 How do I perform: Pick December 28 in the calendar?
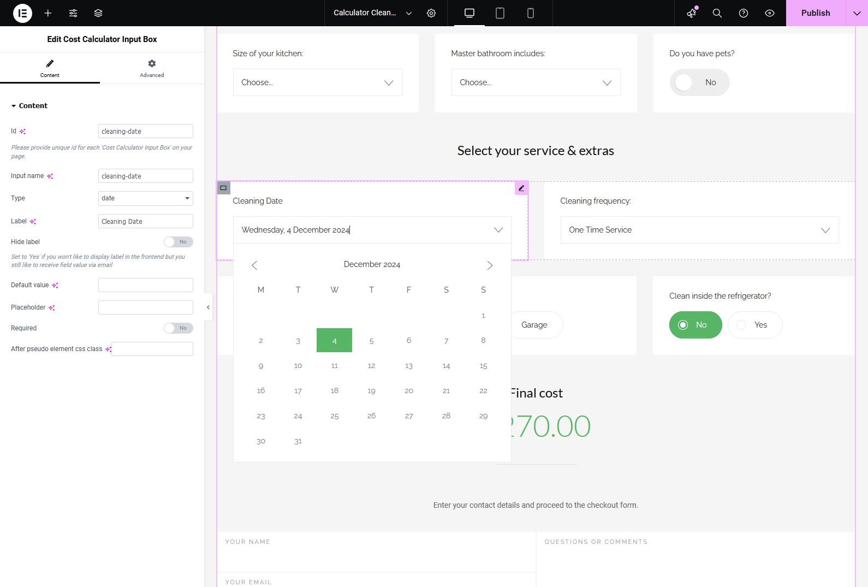click(x=446, y=416)
